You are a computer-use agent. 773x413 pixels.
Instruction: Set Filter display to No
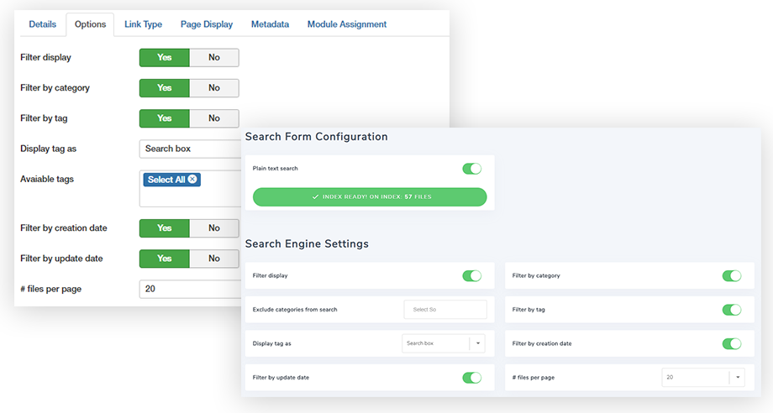[214, 58]
